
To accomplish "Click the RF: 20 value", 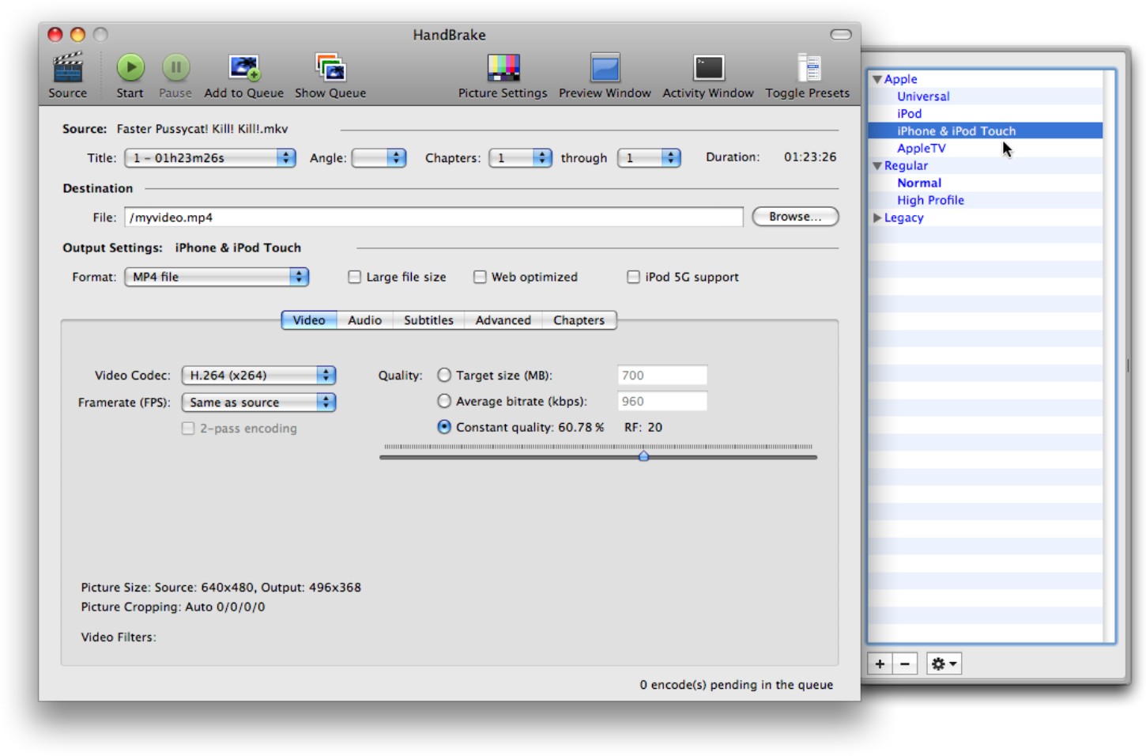I will (x=643, y=428).
